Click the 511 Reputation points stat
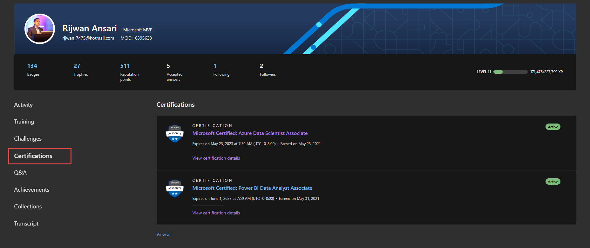 tap(129, 72)
